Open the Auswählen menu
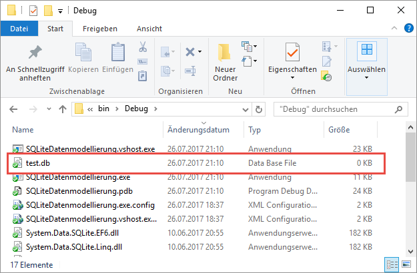The width and height of the screenshot is (417, 273). click(x=366, y=67)
